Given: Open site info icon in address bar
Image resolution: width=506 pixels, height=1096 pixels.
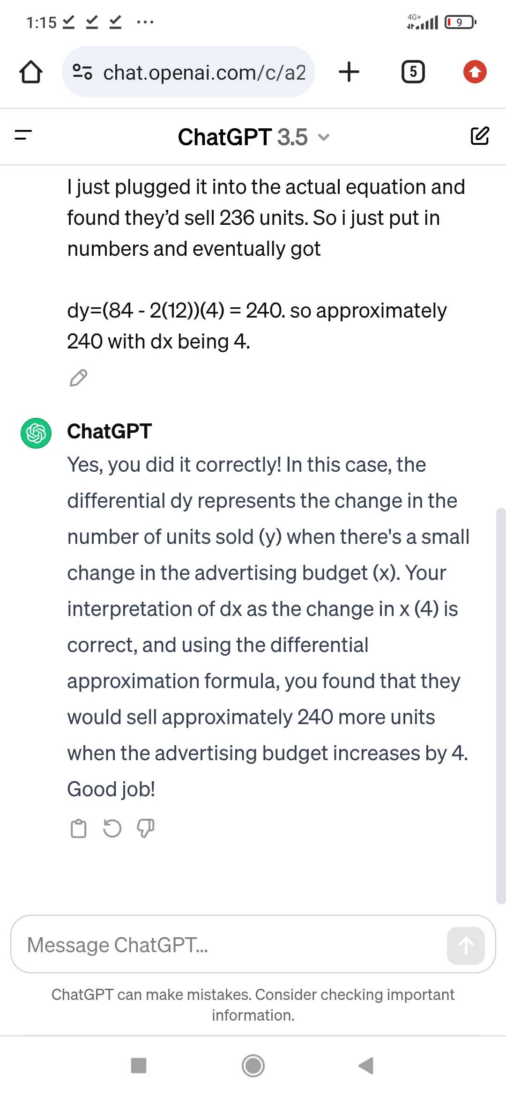Looking at the screenshot, I should tap(82, 72).
